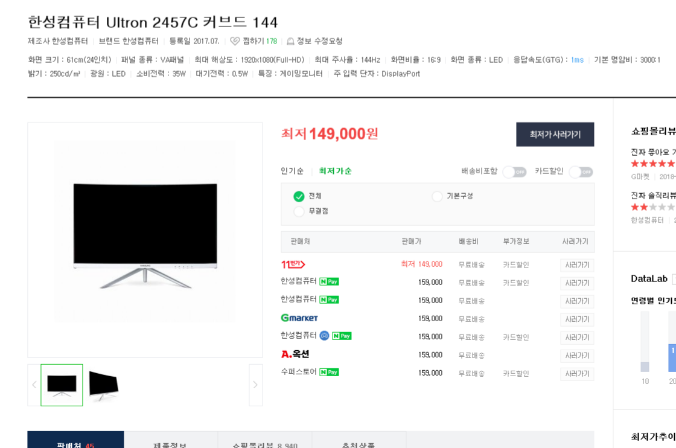The image size is (676, 448).
Task: Open the 옥션 seller logo
Action: coord(295,354)
